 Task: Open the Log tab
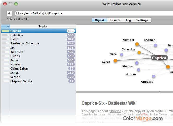(x=128, y=20)
